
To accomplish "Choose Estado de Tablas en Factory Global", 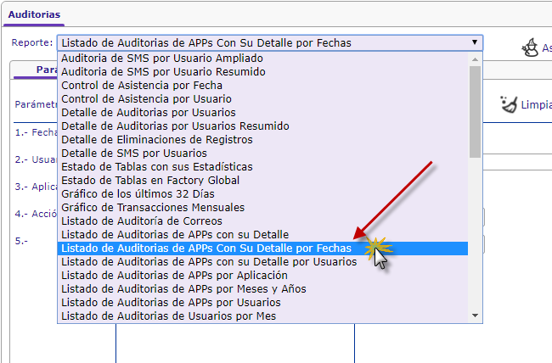I will coord(262,181).
